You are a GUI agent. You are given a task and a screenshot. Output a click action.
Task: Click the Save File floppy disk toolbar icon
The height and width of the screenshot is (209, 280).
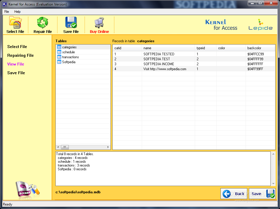pyautogui.click(x=71, y=22)
